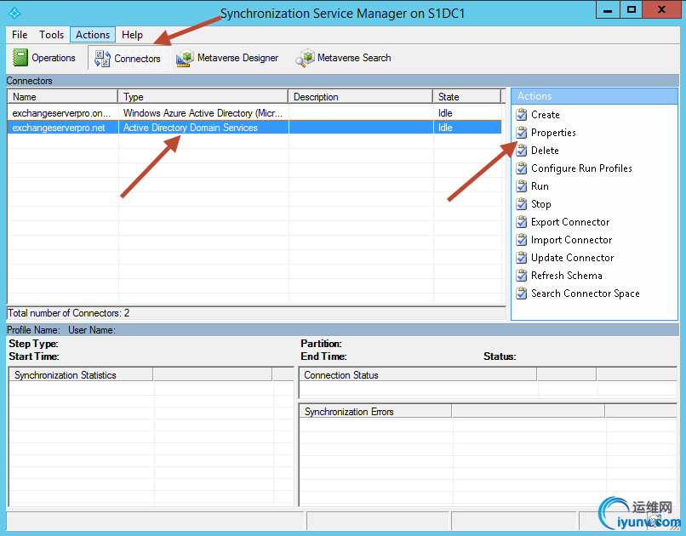
Task: Click the Connection Status column header
Action: (x=418, y=375)
